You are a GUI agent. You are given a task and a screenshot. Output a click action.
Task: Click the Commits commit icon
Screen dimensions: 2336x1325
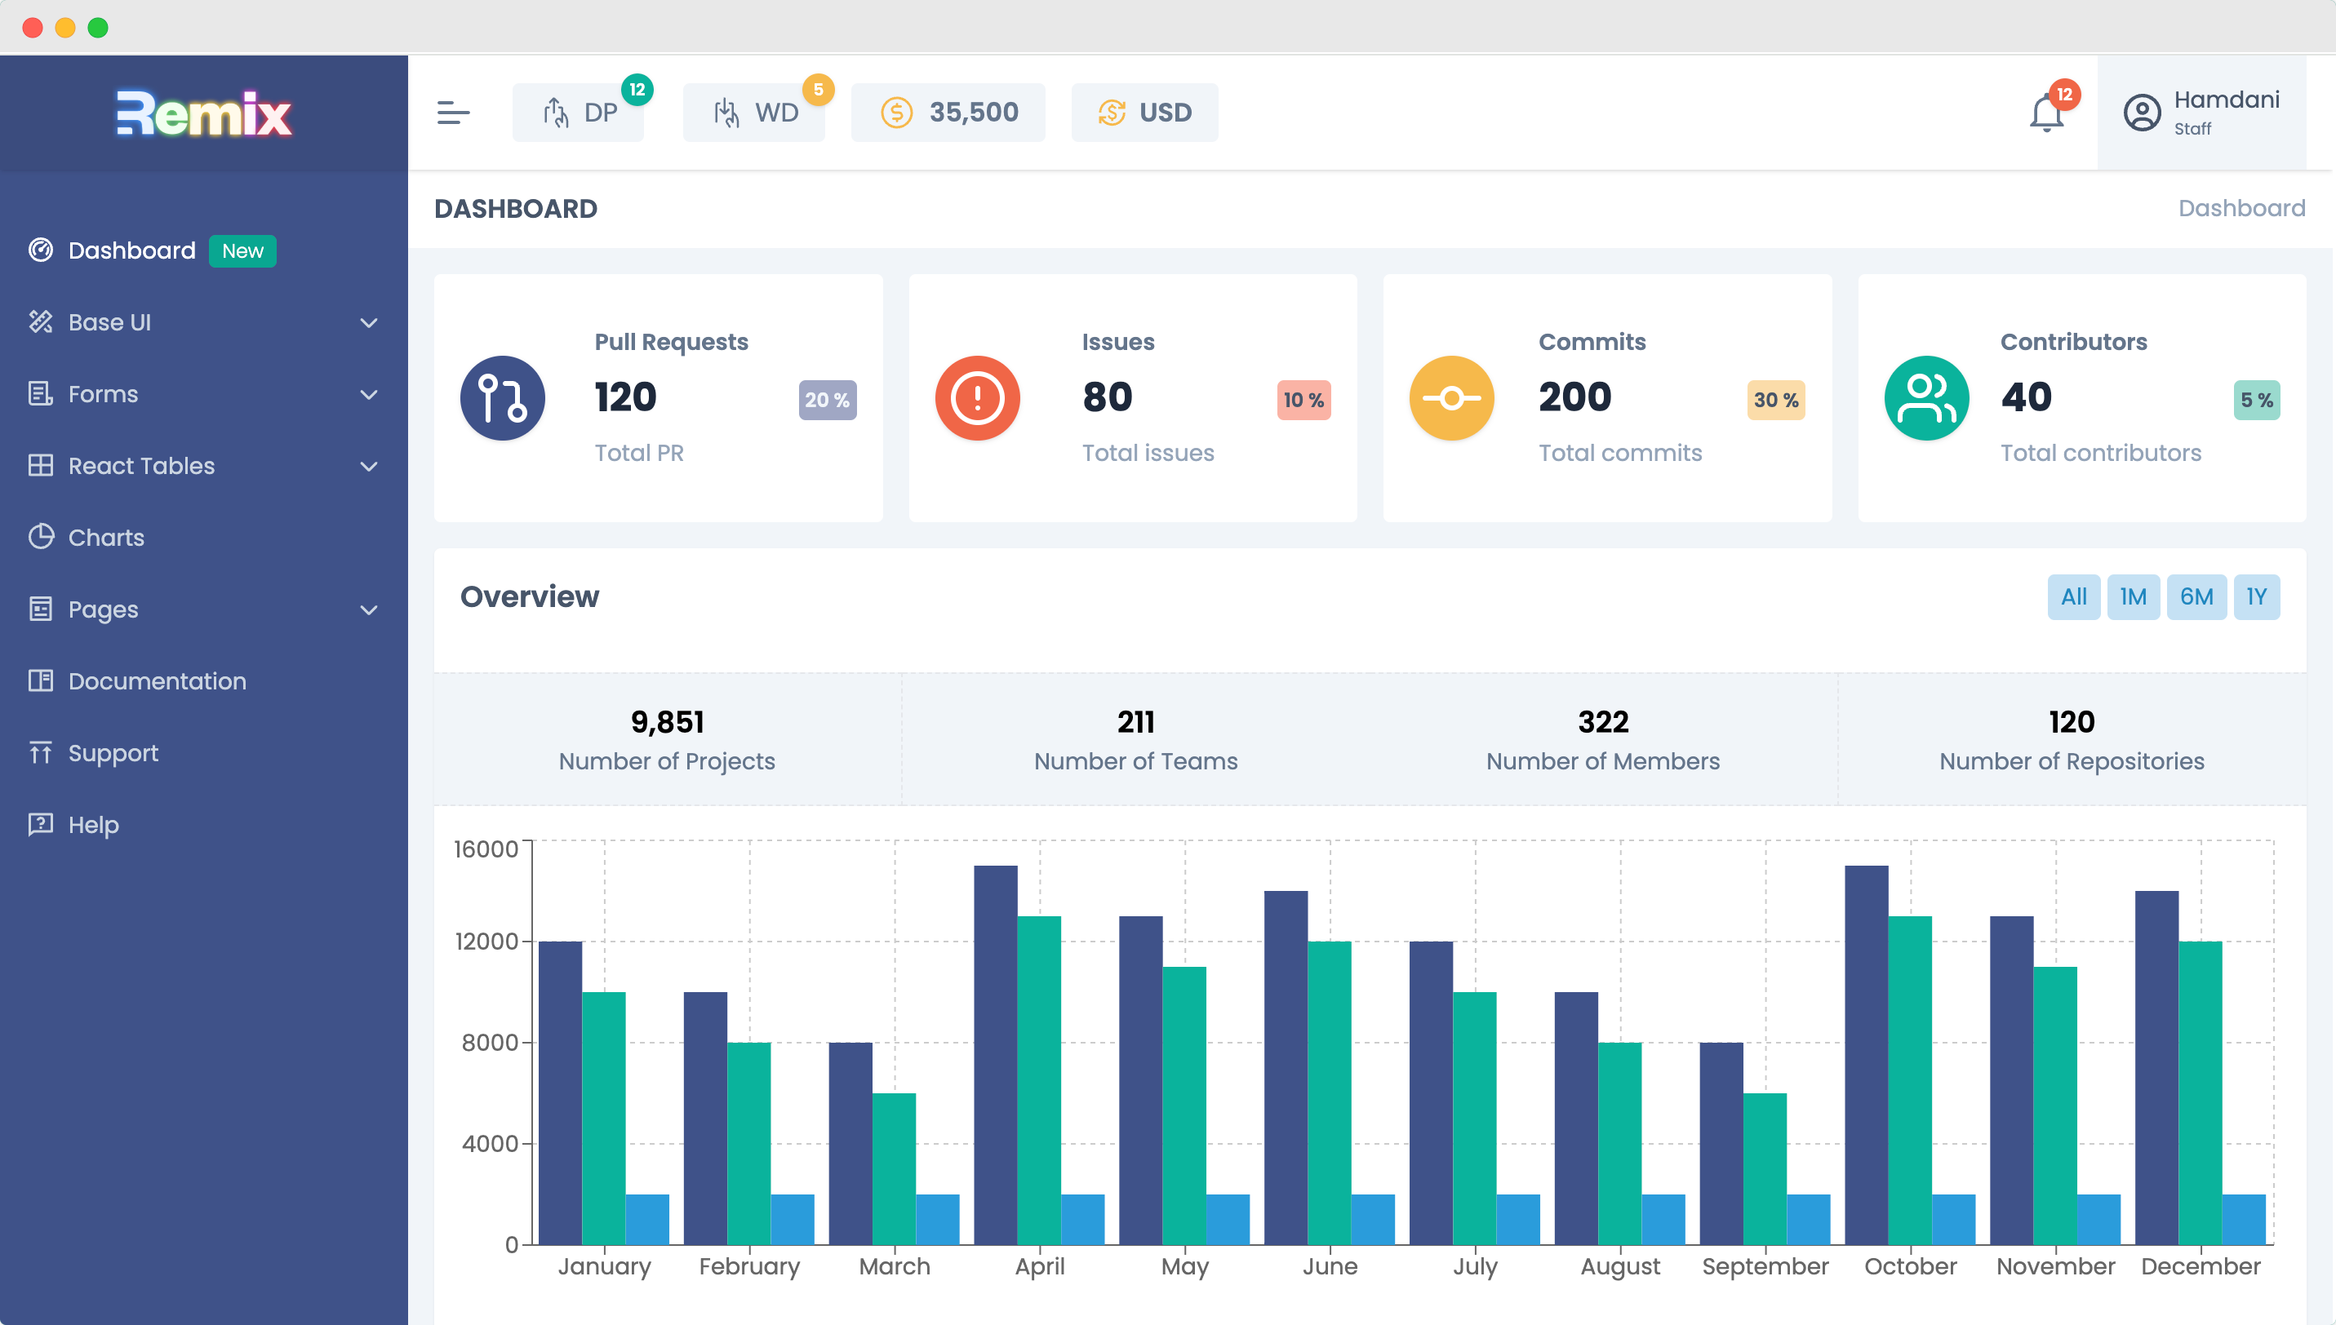pyautogui.click(x=1454, y=398)
